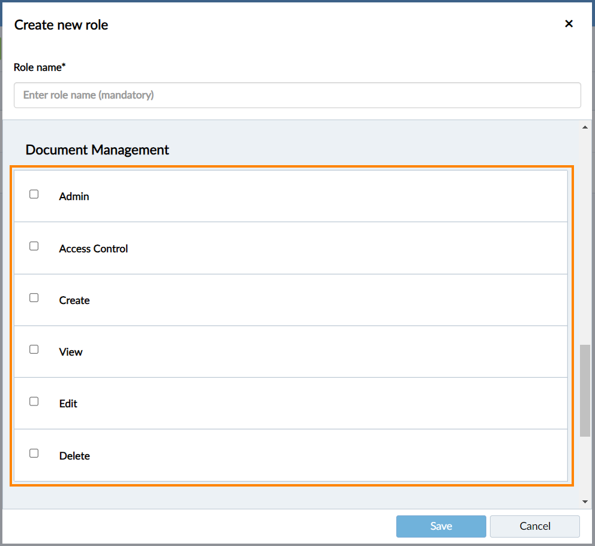Click the scrollbar up arrow
595x546 pixels.
(x=585, y=126)
